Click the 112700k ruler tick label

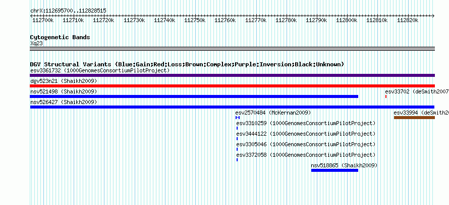click(x=43, y=20)
